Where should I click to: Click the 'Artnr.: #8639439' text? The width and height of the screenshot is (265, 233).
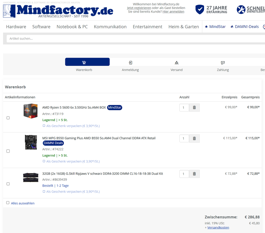point(55,179)
